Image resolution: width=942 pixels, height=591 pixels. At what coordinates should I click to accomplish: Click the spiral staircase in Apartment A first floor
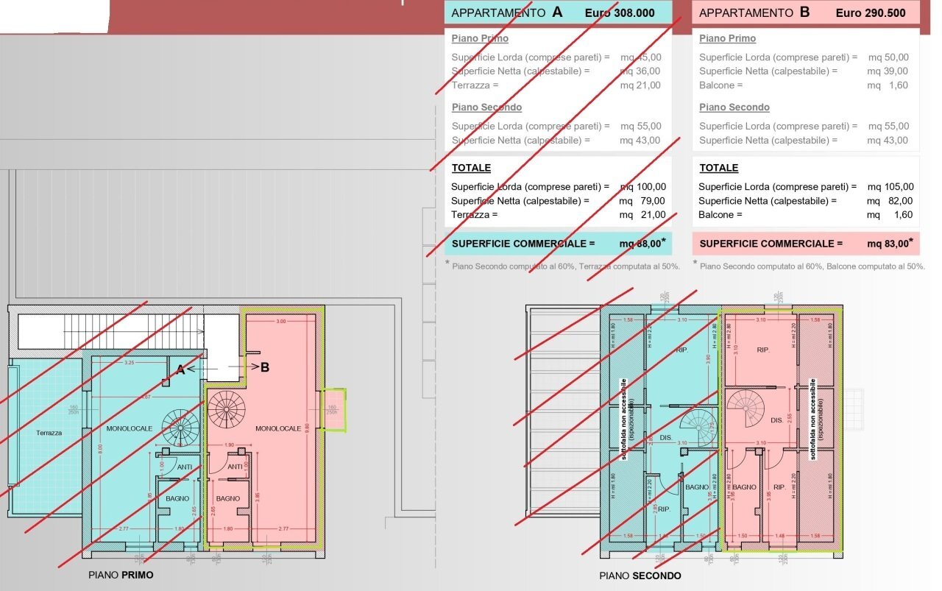click(x=180, y=428)
